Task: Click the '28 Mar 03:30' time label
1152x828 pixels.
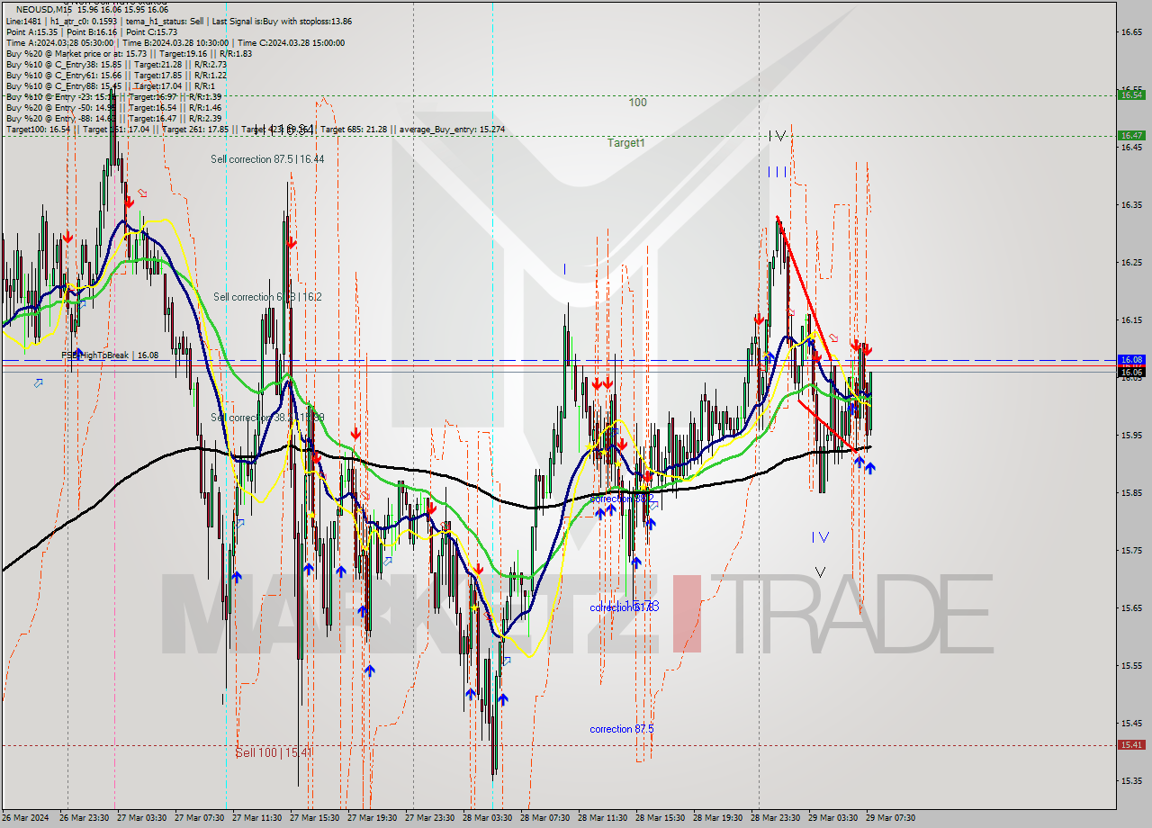Action: click(x=488, y=818)
